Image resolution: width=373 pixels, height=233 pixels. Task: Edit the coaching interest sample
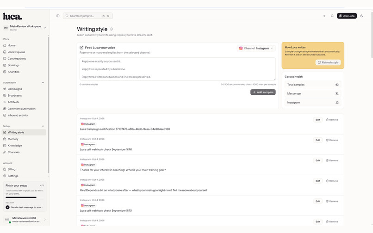pyautogui.click(x=317, y=161)
